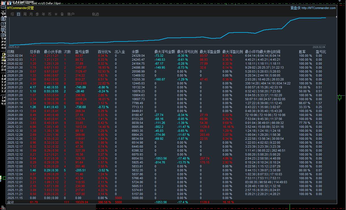The image size is (346, 210).
Task: Click the minus collapse icon in left sidebar
Action: tap(3, 7)
